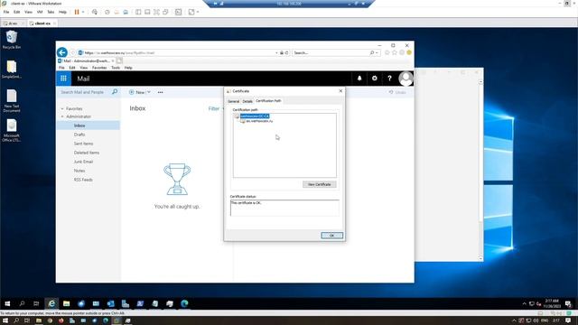The width and height of the screenshot is (578, 325).
Task: Click the refresh icon in address bar
Action: click(x=286, y=52)
